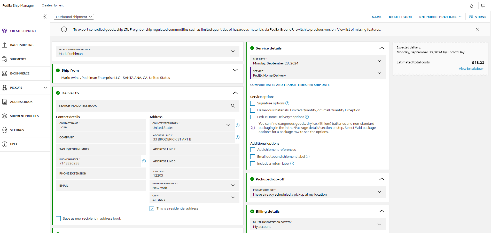Check Email outbound shipment label
This screenshot has width=491, height=233.
click(253, 157)
